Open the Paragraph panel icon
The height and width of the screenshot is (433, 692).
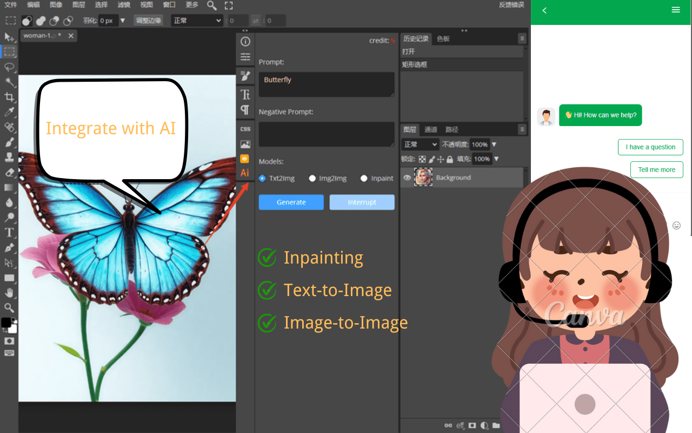coord(245,110)
